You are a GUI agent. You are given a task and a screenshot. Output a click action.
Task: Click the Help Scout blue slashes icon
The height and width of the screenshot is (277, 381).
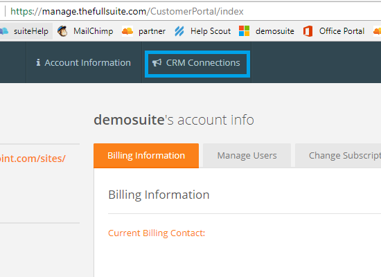(x=179, y=31)
